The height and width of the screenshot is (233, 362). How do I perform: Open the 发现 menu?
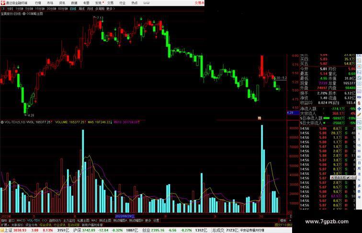[98, 3]
